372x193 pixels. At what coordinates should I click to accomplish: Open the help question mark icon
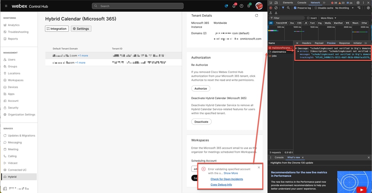(242, 6)
